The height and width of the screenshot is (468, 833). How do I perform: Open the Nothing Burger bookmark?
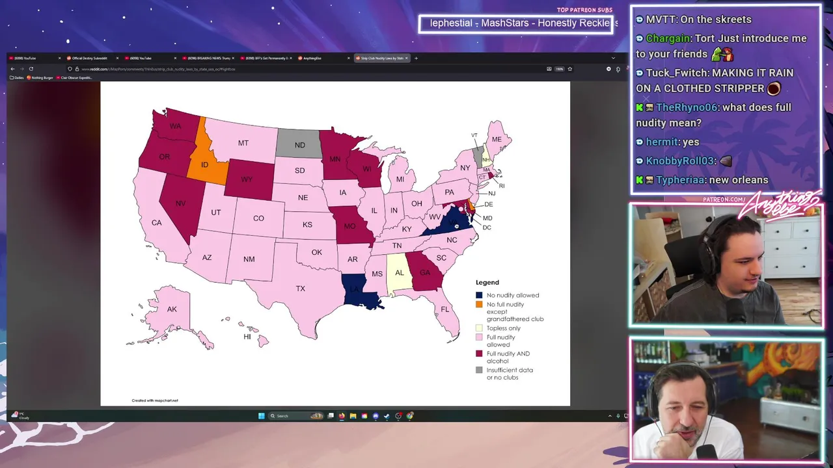(40, 77)
